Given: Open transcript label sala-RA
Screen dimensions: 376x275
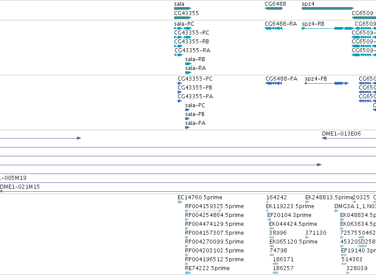Looking at the screenshot, I should (x=195, y=68).
